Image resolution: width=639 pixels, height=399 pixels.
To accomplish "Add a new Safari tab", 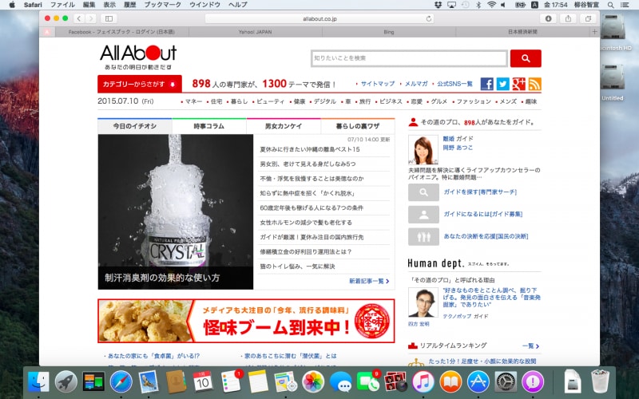I will [594, 32].
